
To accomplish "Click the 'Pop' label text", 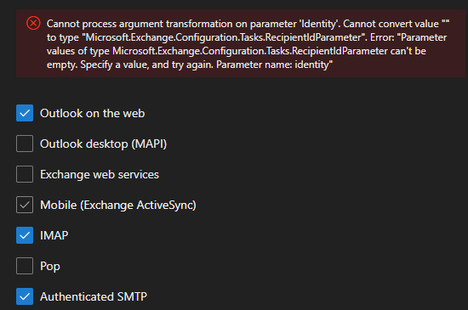I will (50, 266).
